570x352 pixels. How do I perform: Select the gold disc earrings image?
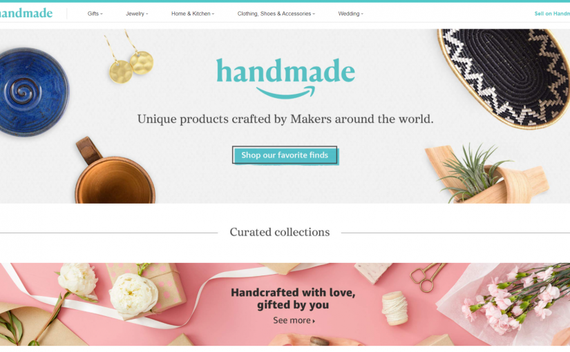[129, 58]
